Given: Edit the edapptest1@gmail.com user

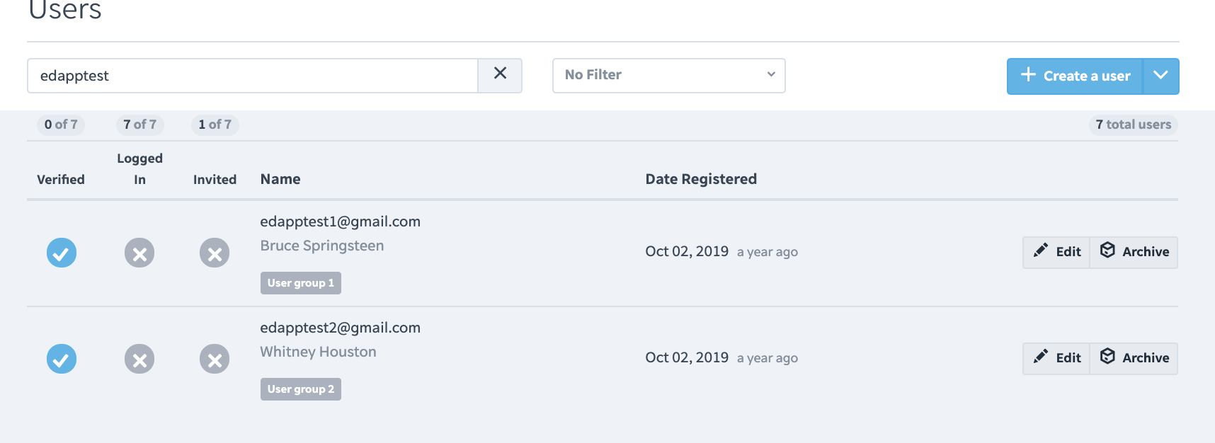Looking at the screenshot, I should pos(1056,252).
